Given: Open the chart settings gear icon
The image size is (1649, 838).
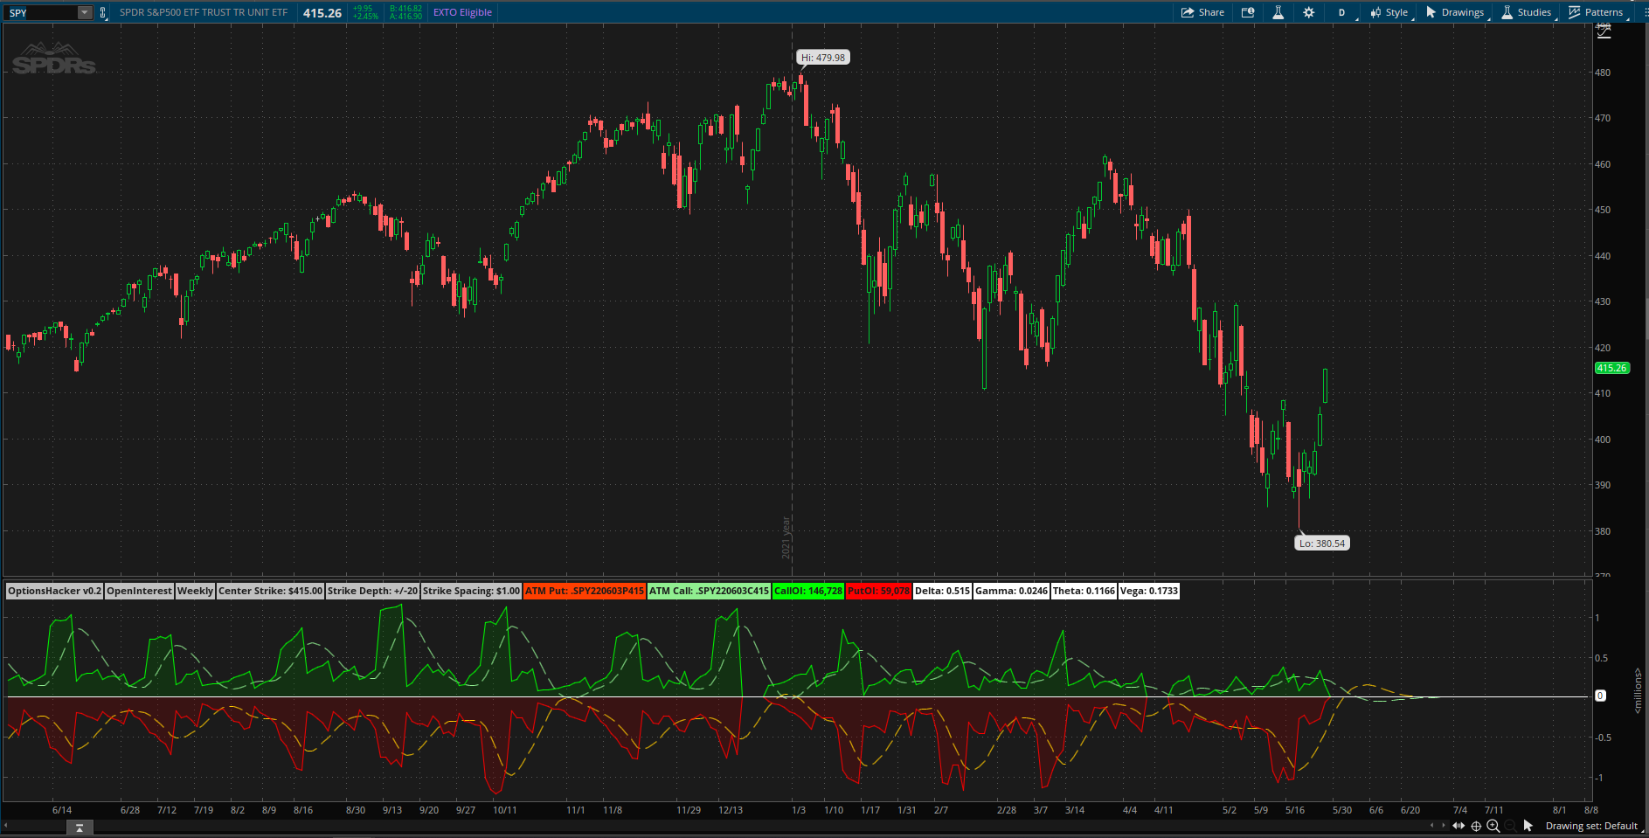Looking at the screenshot, I should point(1308,12).
